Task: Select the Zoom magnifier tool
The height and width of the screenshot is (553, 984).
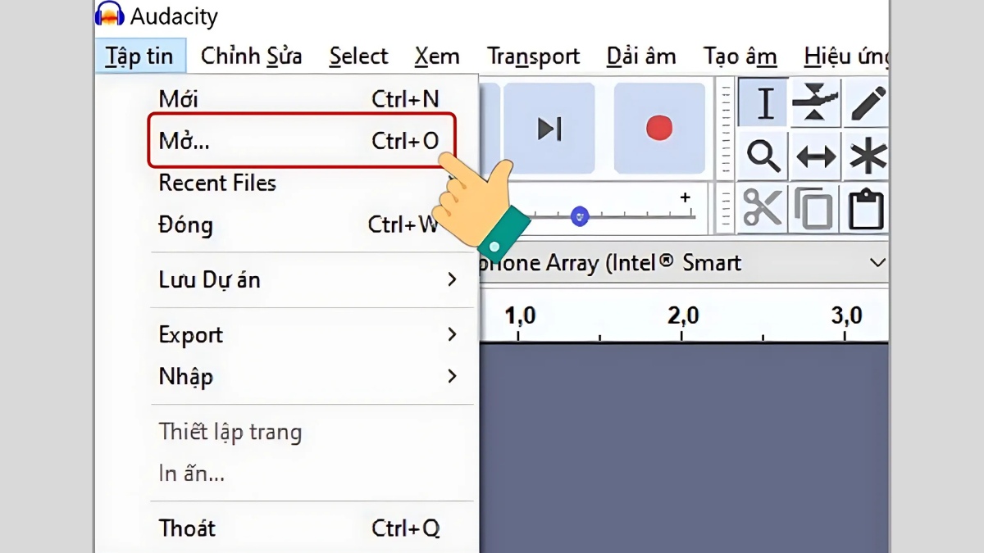Action: (x=763, y=155)
